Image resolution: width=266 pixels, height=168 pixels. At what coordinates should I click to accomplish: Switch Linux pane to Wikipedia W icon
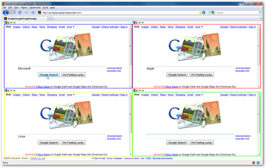(x=8, y=90)
